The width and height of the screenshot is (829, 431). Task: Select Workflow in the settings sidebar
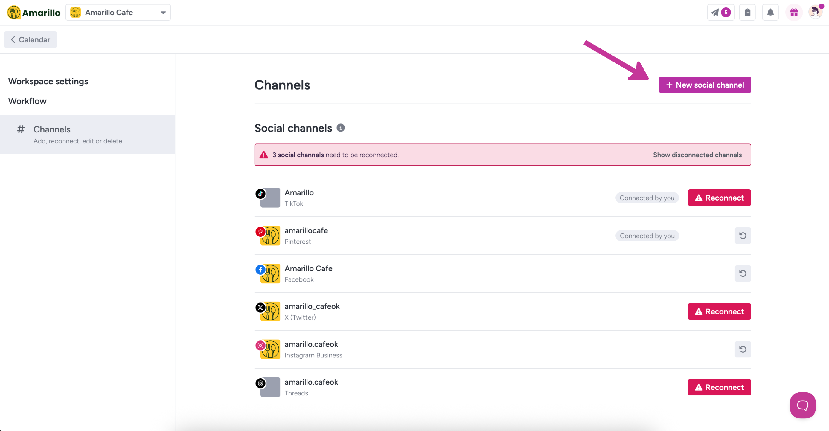pos(27,101)
